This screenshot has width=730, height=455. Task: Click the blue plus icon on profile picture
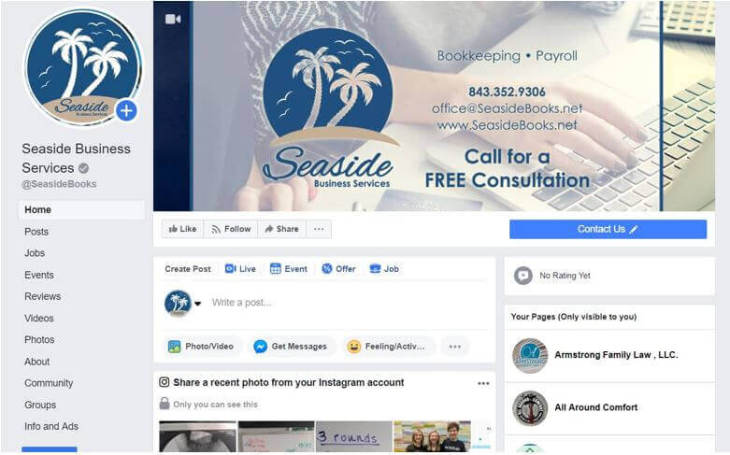(126, 111)
